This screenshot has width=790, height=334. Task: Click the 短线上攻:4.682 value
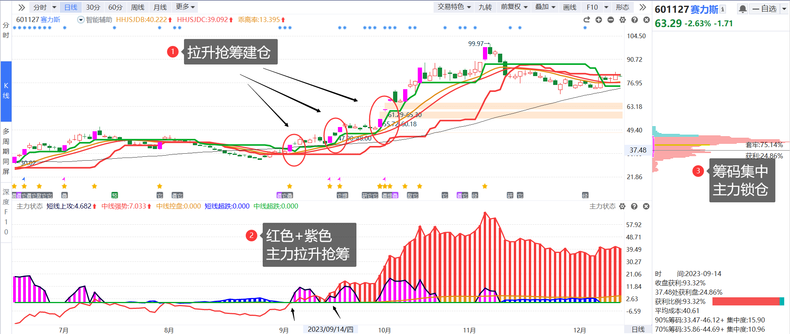[x=69, y=206]
